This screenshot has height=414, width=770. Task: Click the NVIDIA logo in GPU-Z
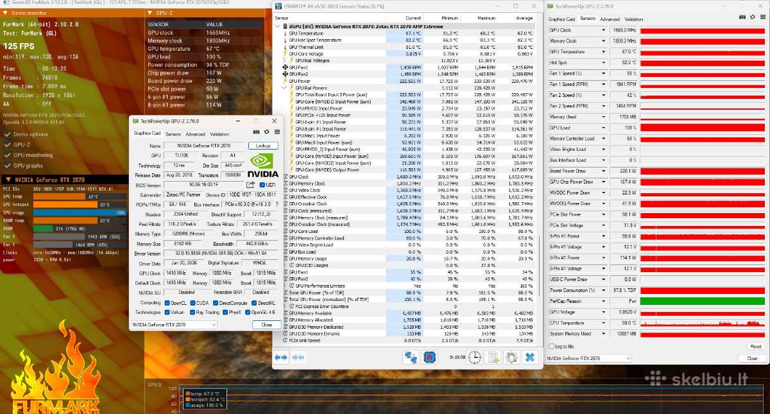pos(263,165)
